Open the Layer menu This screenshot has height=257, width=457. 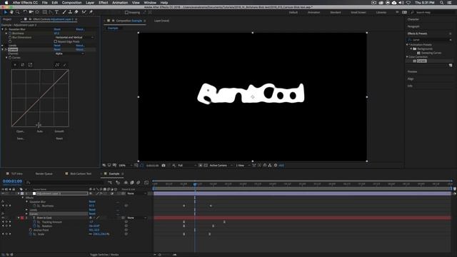[x=90, y=3]
